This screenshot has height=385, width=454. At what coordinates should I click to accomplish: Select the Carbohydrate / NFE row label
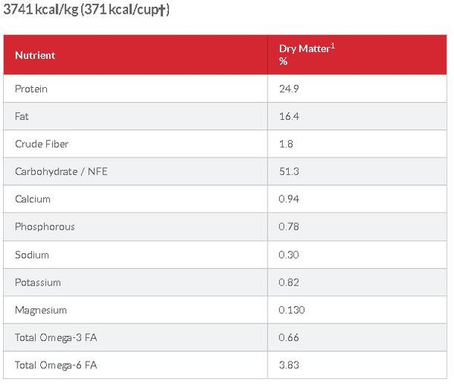click(x=61, y=171)
